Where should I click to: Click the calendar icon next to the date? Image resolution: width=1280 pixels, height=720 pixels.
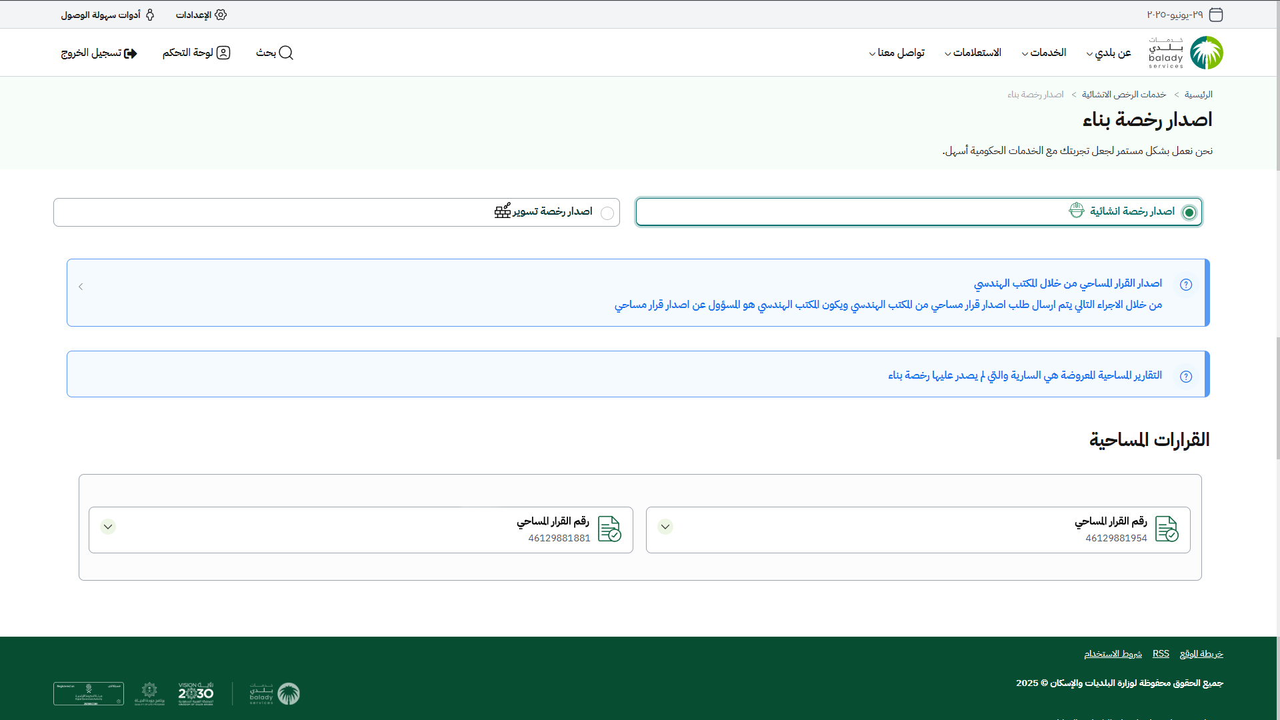[x=1216, y=15]
